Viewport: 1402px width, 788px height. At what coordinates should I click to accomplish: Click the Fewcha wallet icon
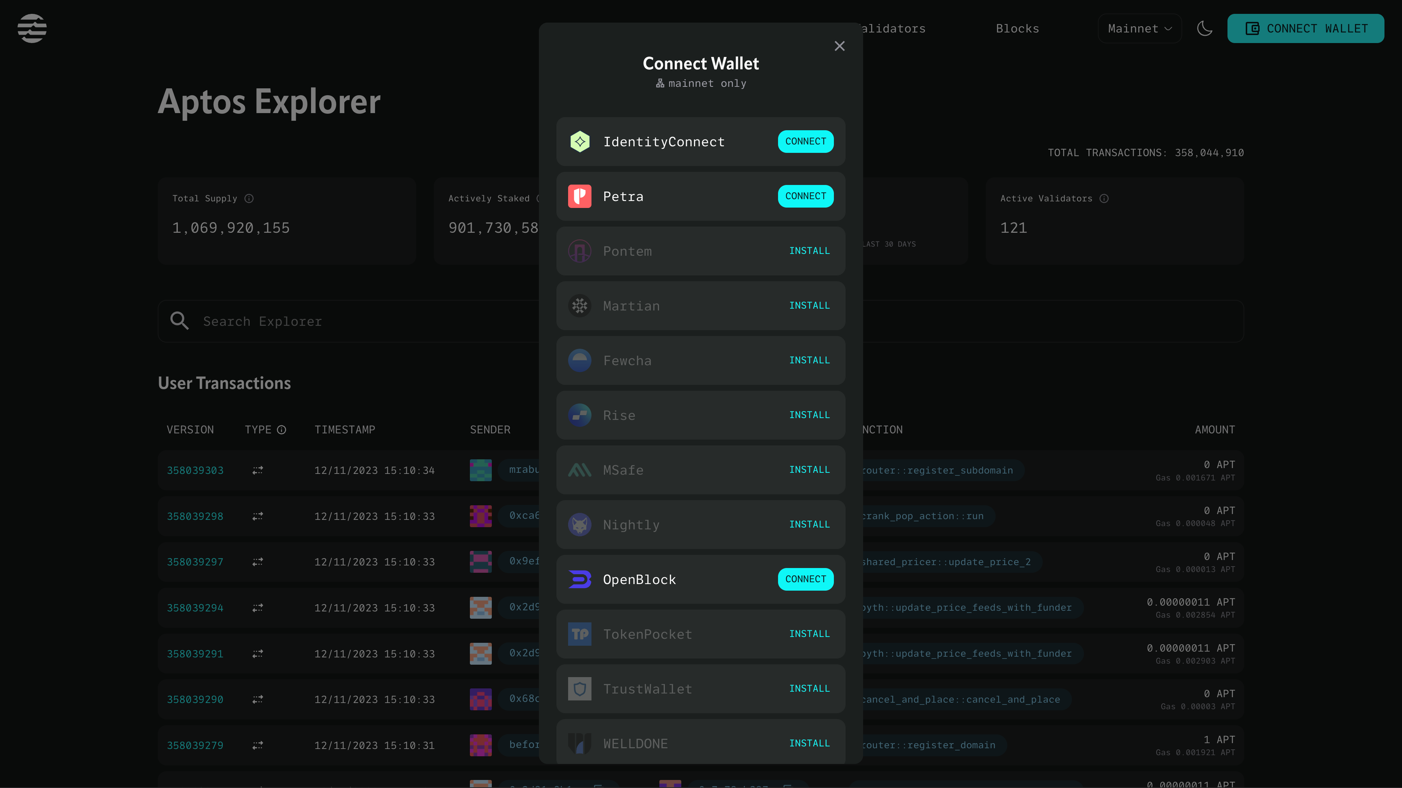pos(580,360)
